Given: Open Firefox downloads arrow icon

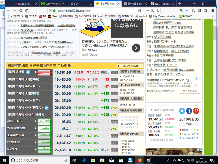Looking at the screenshot, I should [187, 10].
